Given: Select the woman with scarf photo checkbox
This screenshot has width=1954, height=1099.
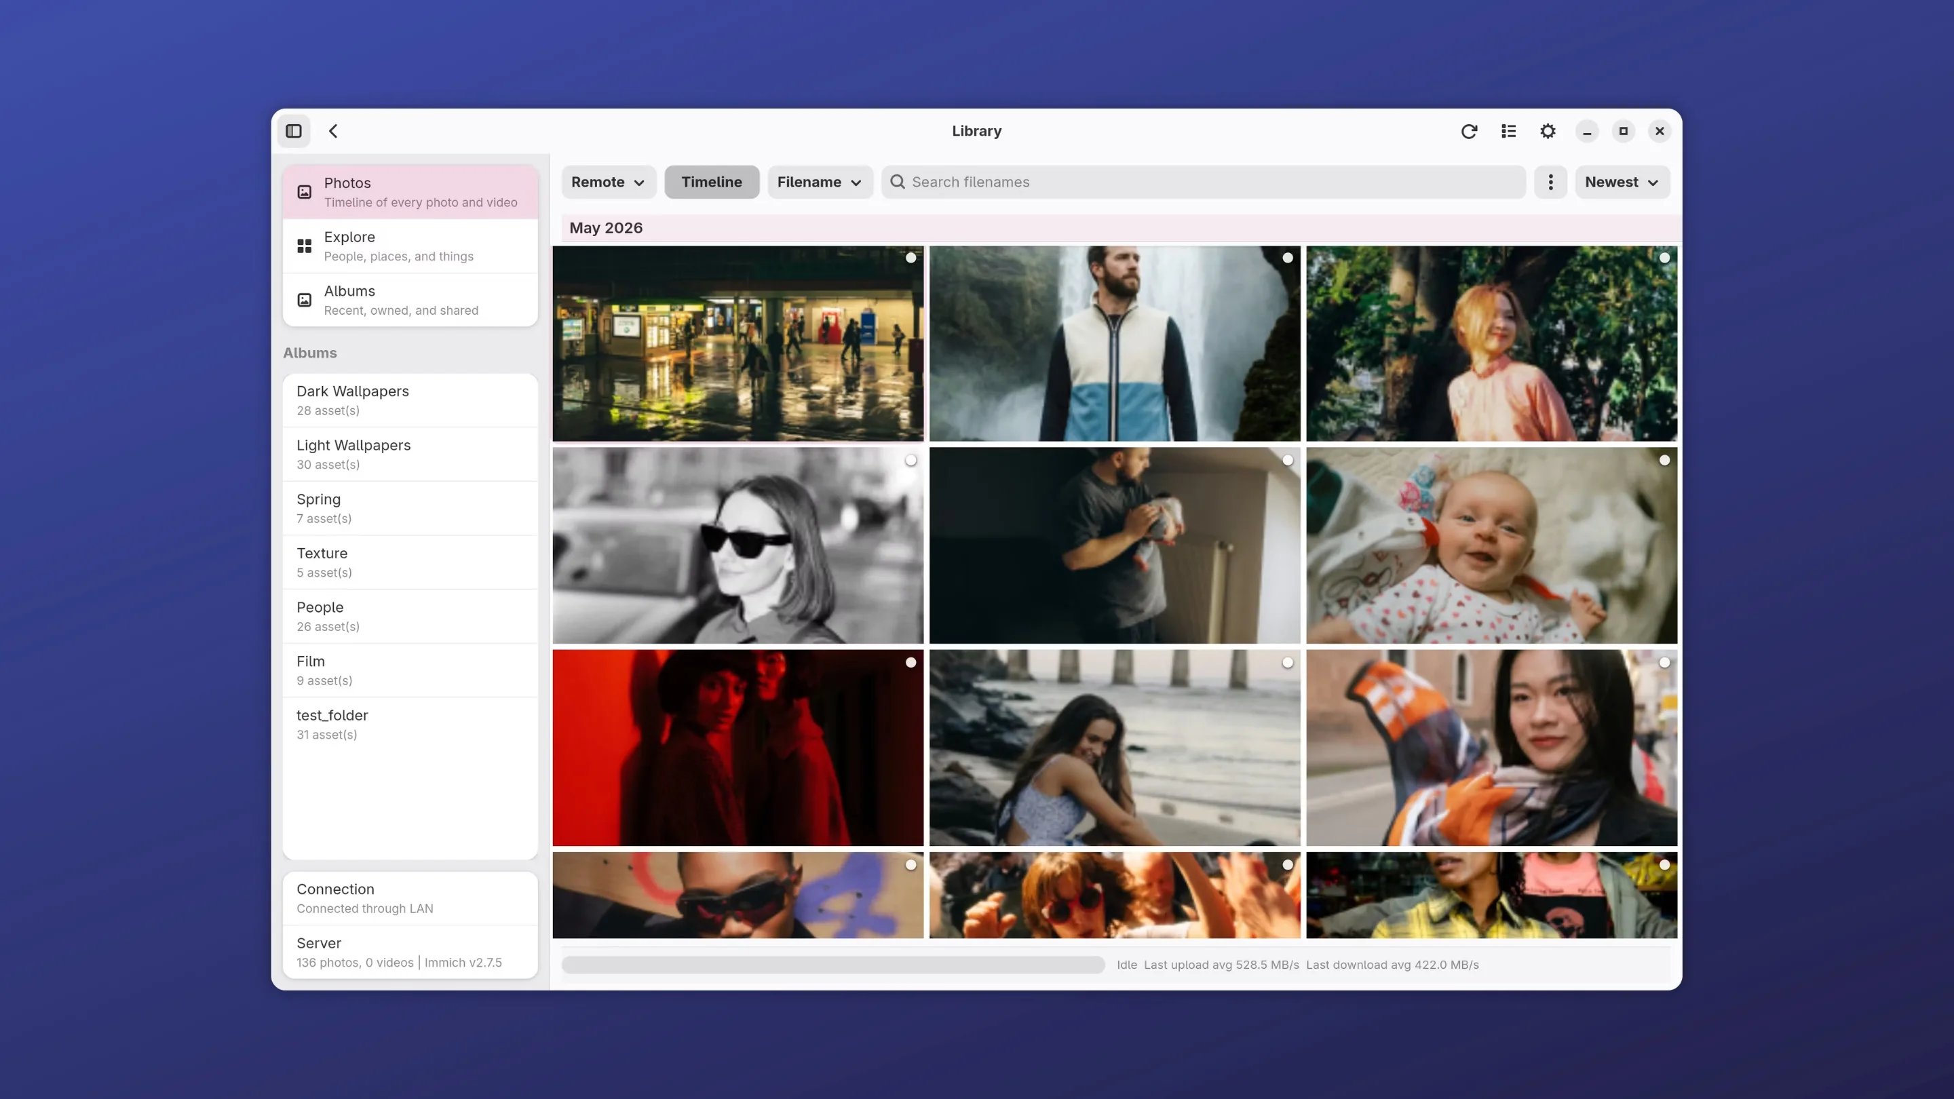Looking at the screenshot, I should pyautogui.click(x=1664, y=663).
